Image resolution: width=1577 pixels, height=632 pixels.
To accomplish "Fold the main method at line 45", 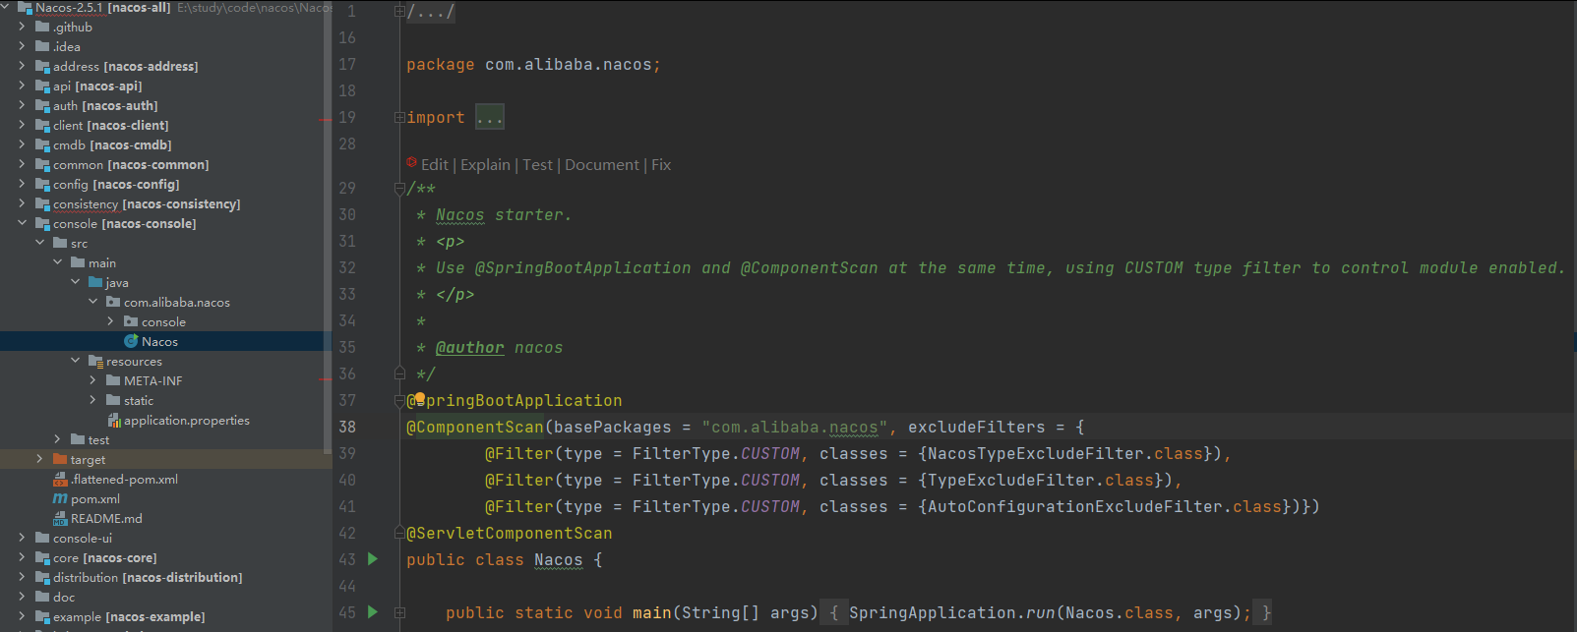I will pyautogui.click(x=399, y=612).
